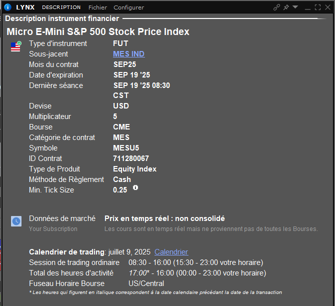Click the currency value USD
The width and height of the screenshot is (335, 306).
tap(121, 106)
